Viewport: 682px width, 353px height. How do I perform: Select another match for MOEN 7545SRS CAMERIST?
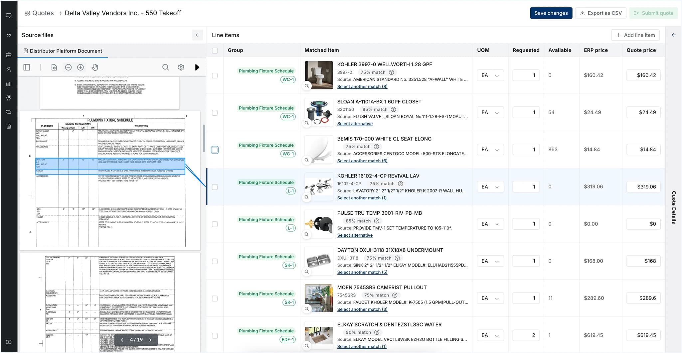(362, 309)
